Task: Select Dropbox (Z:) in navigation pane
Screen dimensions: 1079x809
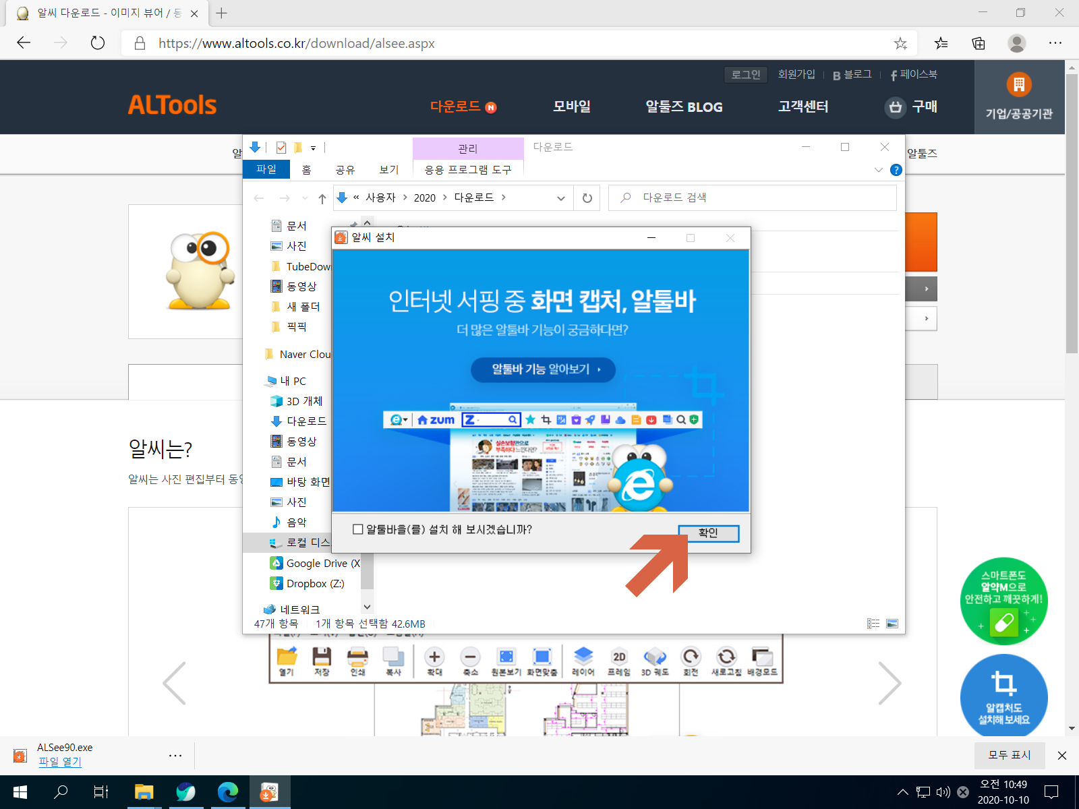Action: click(x=308, y=584)
